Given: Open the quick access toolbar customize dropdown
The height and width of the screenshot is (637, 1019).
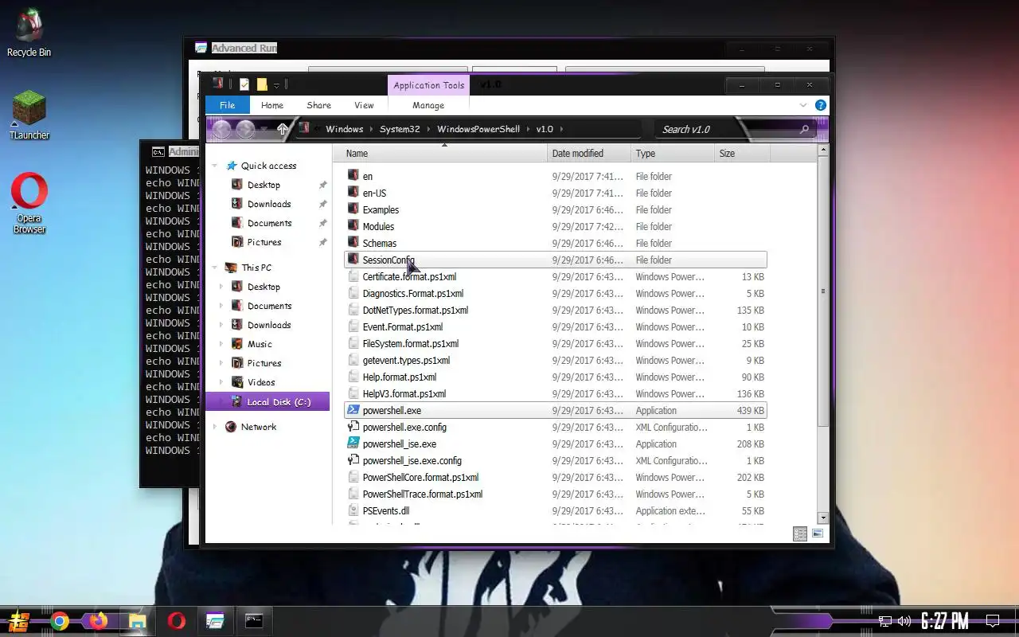Looking at the screenshot, I should pyautogui.click(x=276, y=85).
